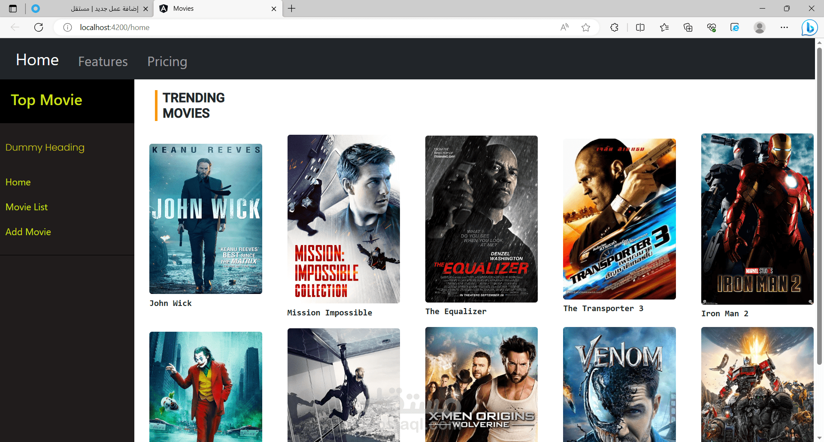The width and height of the screenshot is (824, 442).
Task: Open the X-Men Origins Wolverine poster
Action: (482, 384)
